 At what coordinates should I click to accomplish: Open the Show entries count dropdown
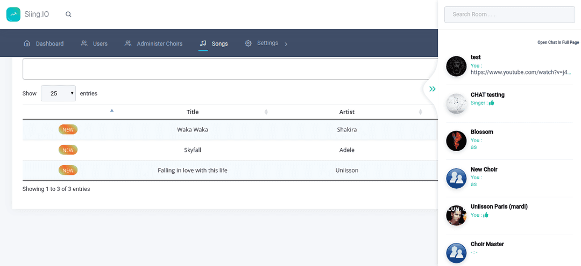click(58, 93)
